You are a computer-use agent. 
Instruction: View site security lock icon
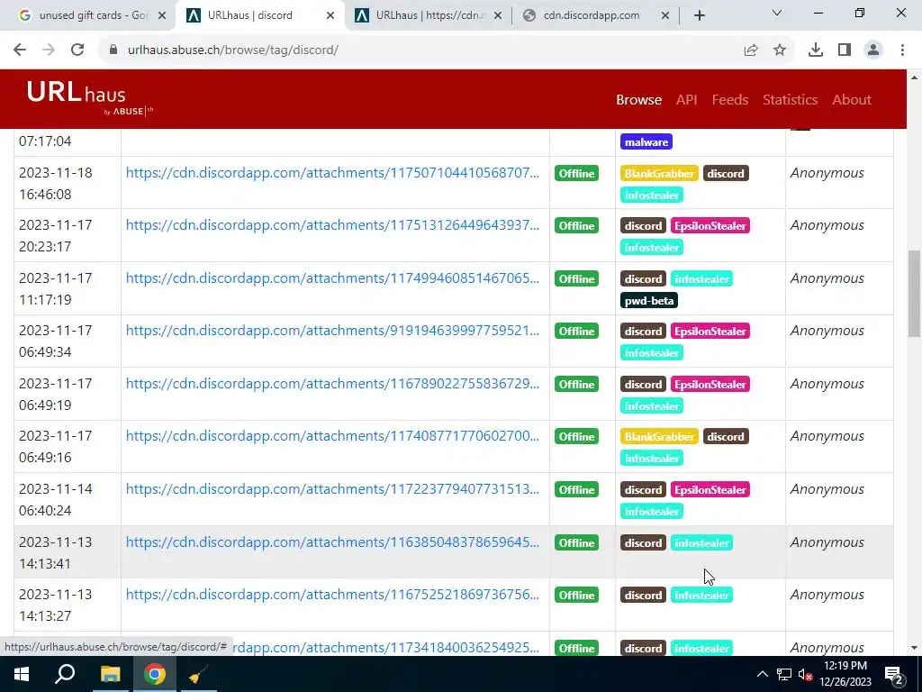(x=113, y=50)
